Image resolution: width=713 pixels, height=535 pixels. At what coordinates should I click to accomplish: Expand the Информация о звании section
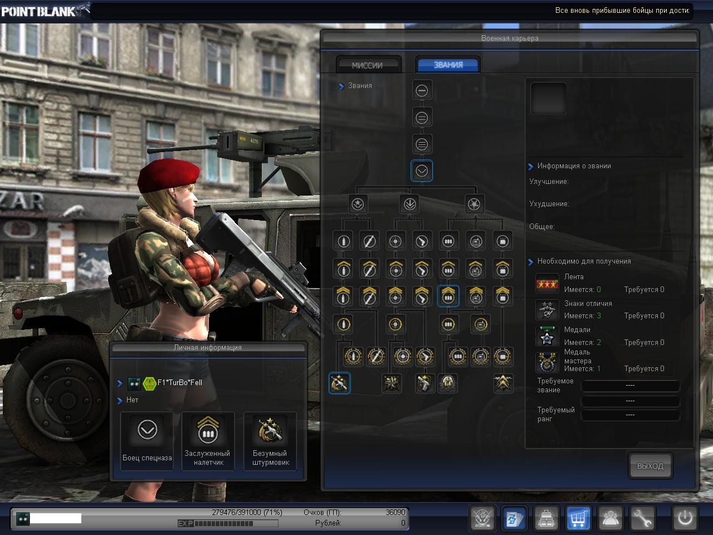(x=530, y=167)
